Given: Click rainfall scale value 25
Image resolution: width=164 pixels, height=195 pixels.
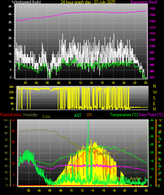Looking at the screenshot, I should tap(13, 131).
